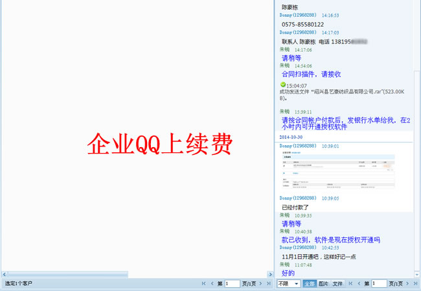Select the 图片 filter tab
The width and height of the screenshot is (421, 291).
coord(324,284)
